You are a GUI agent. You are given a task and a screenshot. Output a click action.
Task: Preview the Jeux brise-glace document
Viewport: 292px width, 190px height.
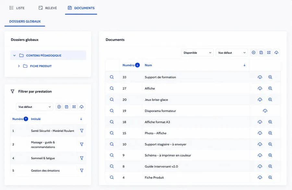pyautogui.click(x=270, y=99)
